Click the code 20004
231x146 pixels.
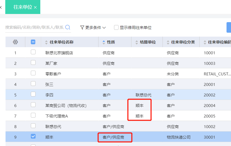coord(209,106)
